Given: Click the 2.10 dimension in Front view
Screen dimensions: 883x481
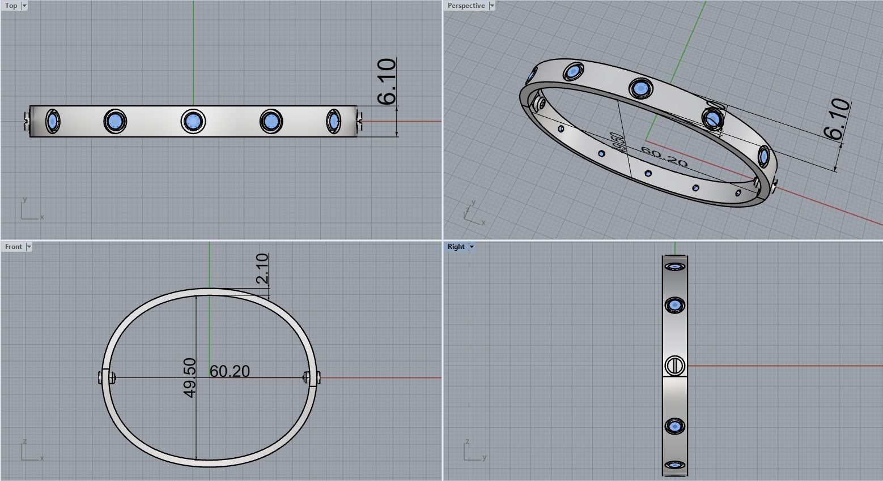Looking at the screenshot, I should point(262,269).
